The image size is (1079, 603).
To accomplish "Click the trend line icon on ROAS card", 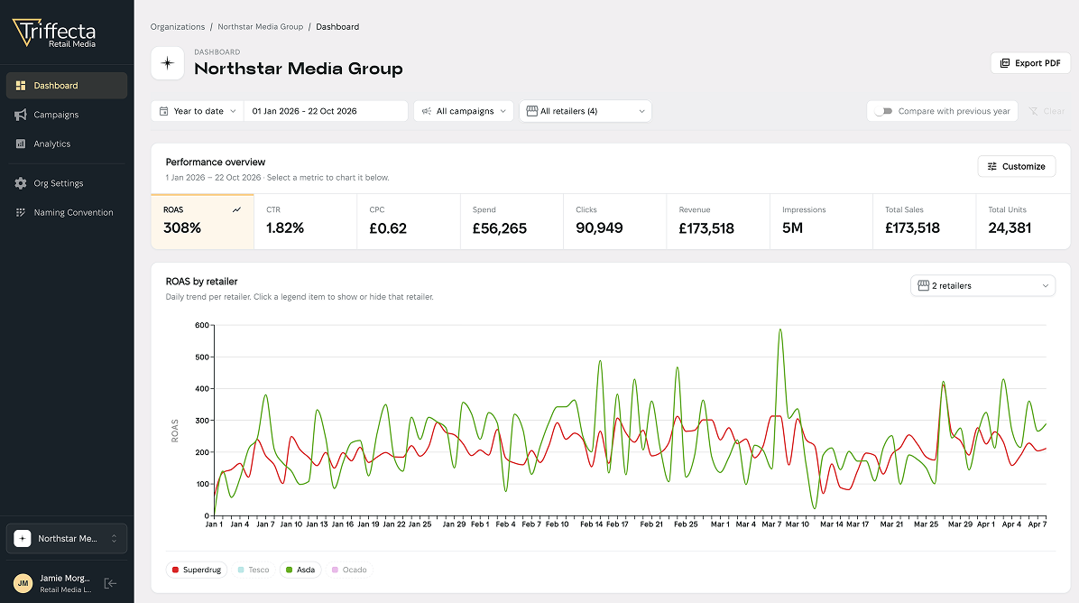I will tap(236, 210).
